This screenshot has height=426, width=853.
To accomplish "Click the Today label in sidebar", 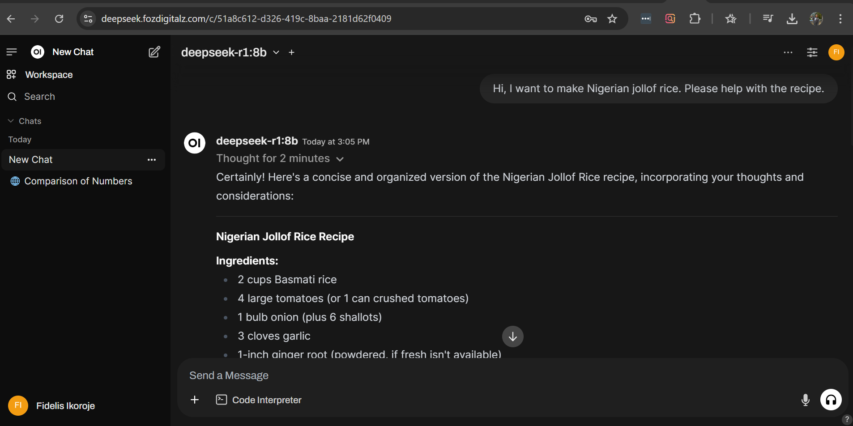I will (20, 140).
